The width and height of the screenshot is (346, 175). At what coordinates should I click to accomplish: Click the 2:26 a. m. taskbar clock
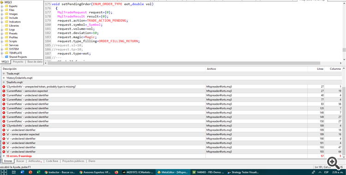337,172
